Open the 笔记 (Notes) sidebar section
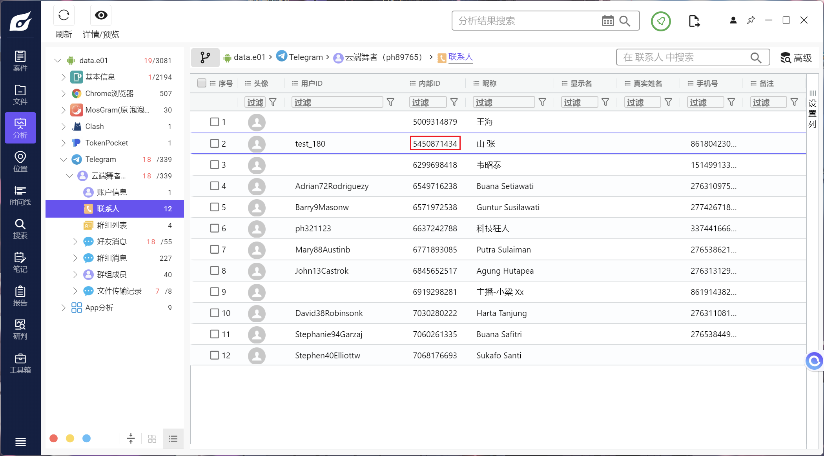 click(20, 263)
